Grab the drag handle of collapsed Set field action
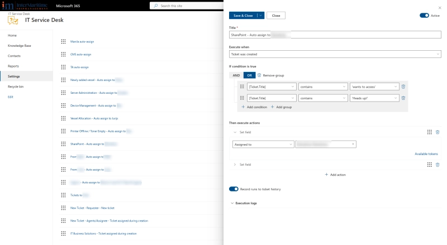447x245 pixels. (429, 165)
